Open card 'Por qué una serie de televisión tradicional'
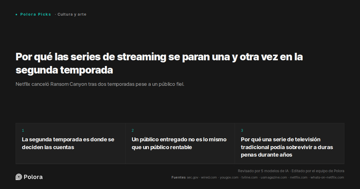Image resolution: width=360 pixels, height=189 pixels. pos(289,143)
